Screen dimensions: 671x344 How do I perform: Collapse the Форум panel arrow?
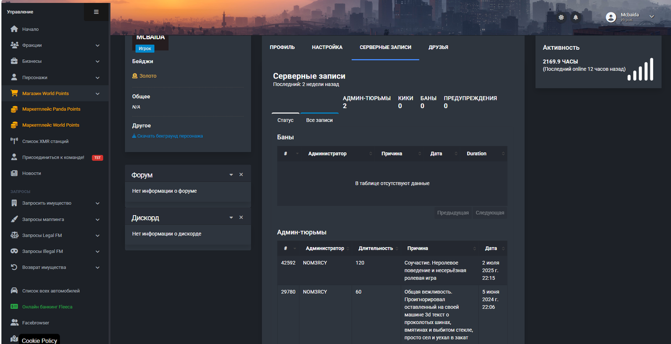[231, 175]
